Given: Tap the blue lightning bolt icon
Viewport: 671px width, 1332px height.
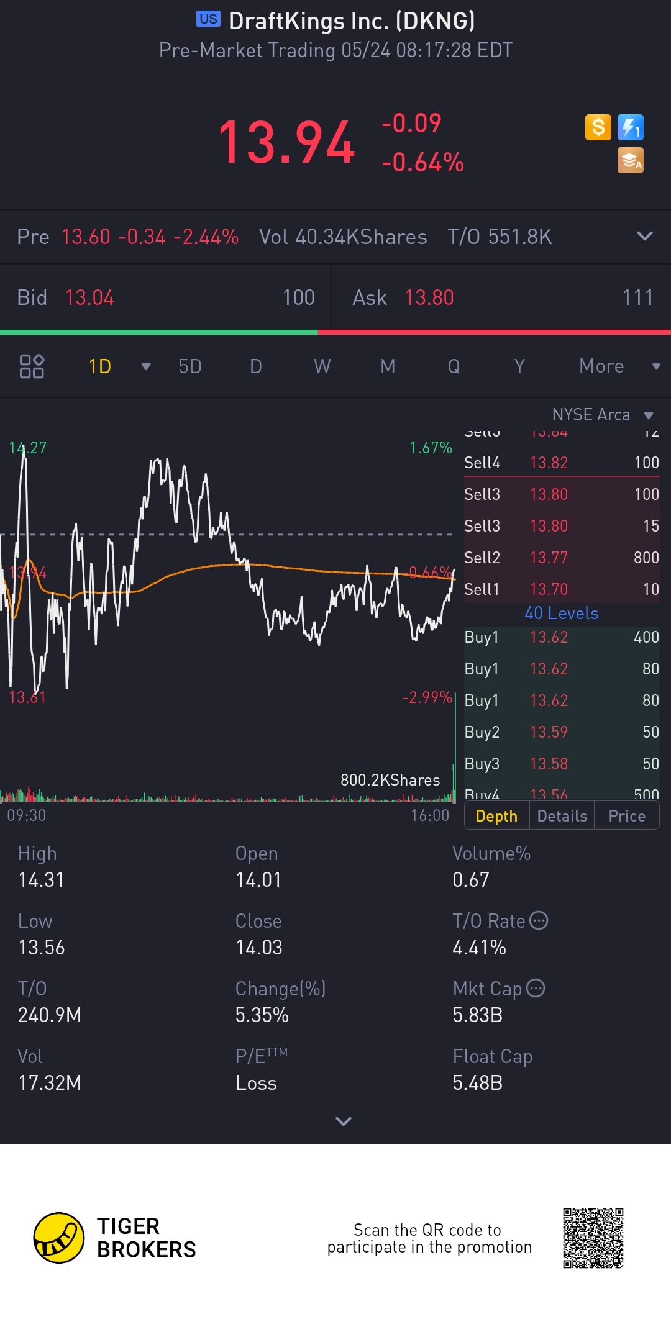Looking at the screenshot, I should point(630,127).
